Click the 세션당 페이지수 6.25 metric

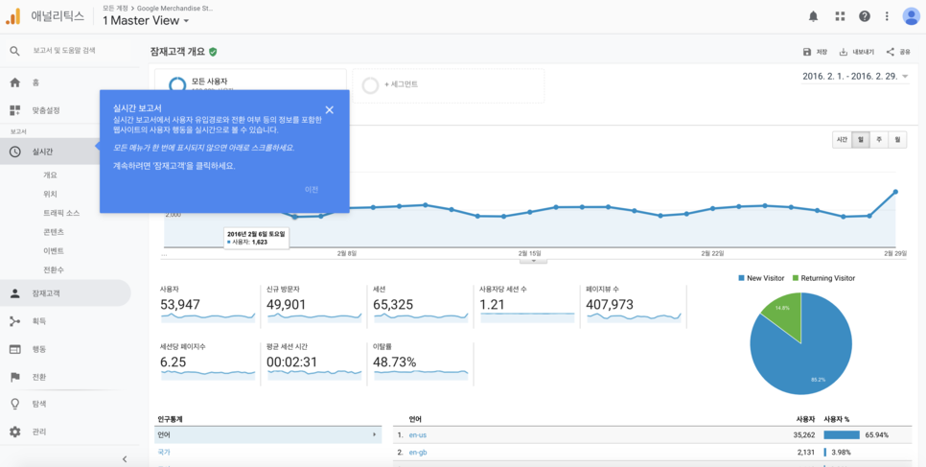click(x=208, y=362)
